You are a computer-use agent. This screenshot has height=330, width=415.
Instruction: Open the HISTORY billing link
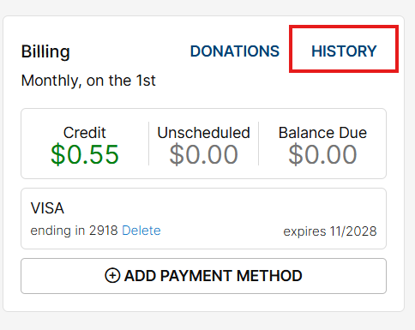(344, 51)
